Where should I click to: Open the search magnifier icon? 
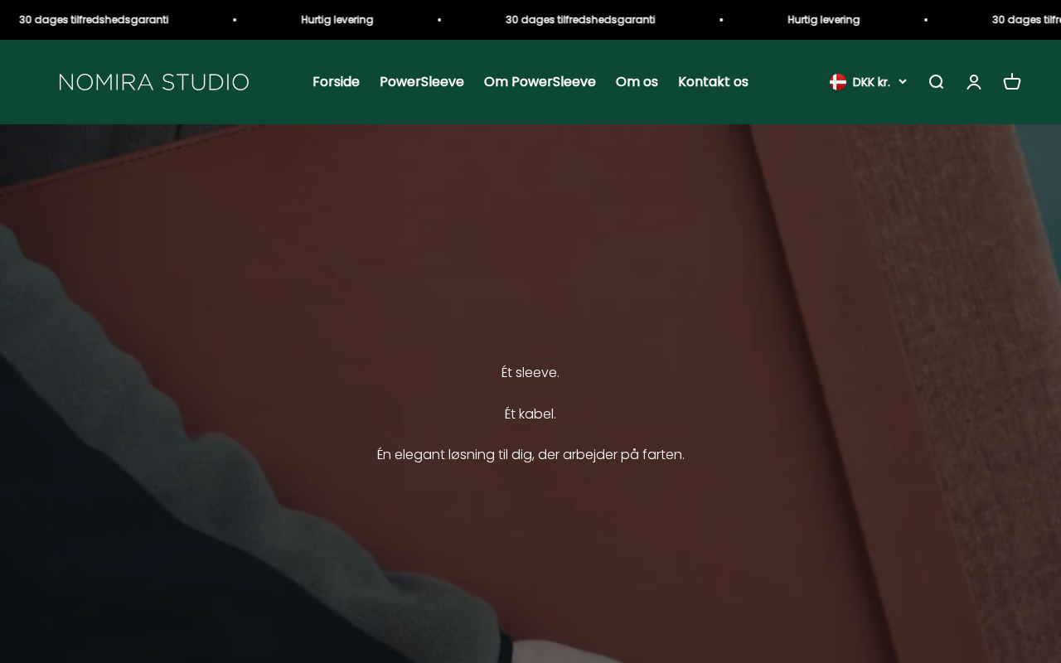pyautogui.click(x=936, y=82)
